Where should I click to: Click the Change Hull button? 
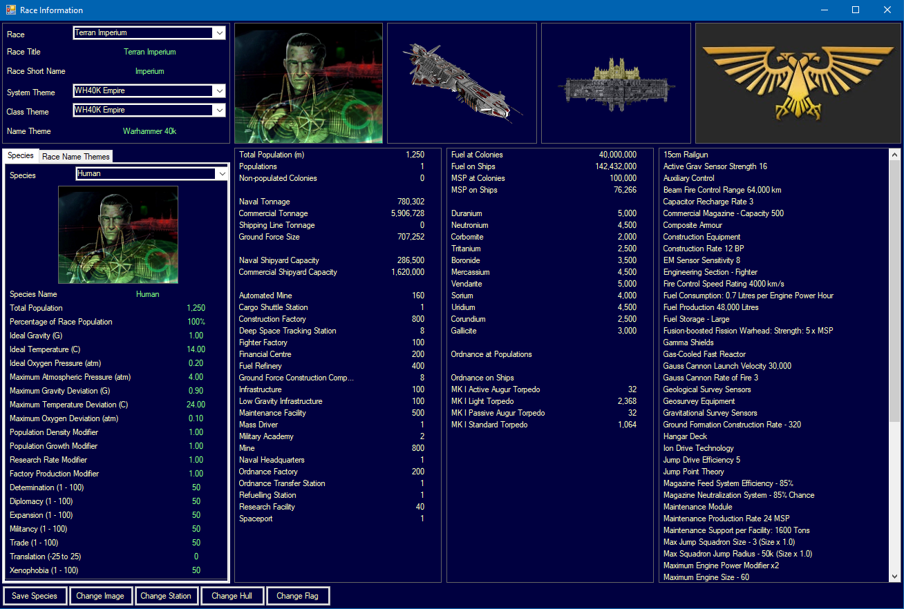click(232, 596)
